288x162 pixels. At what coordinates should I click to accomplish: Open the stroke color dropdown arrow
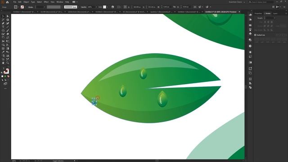[25, 7]
